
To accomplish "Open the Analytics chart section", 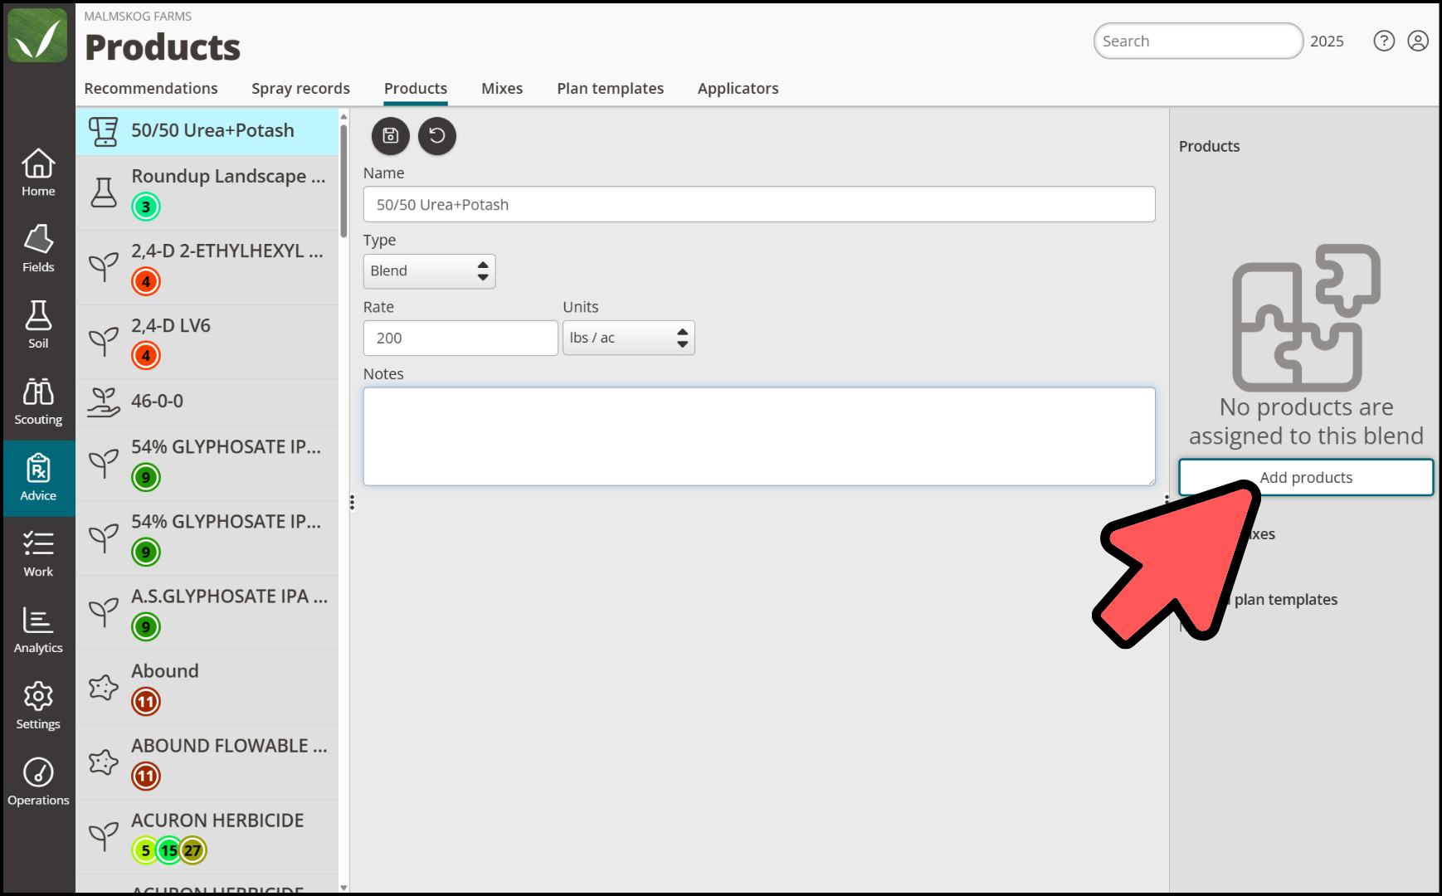I will pyautogui.click(x=38, y=631).
